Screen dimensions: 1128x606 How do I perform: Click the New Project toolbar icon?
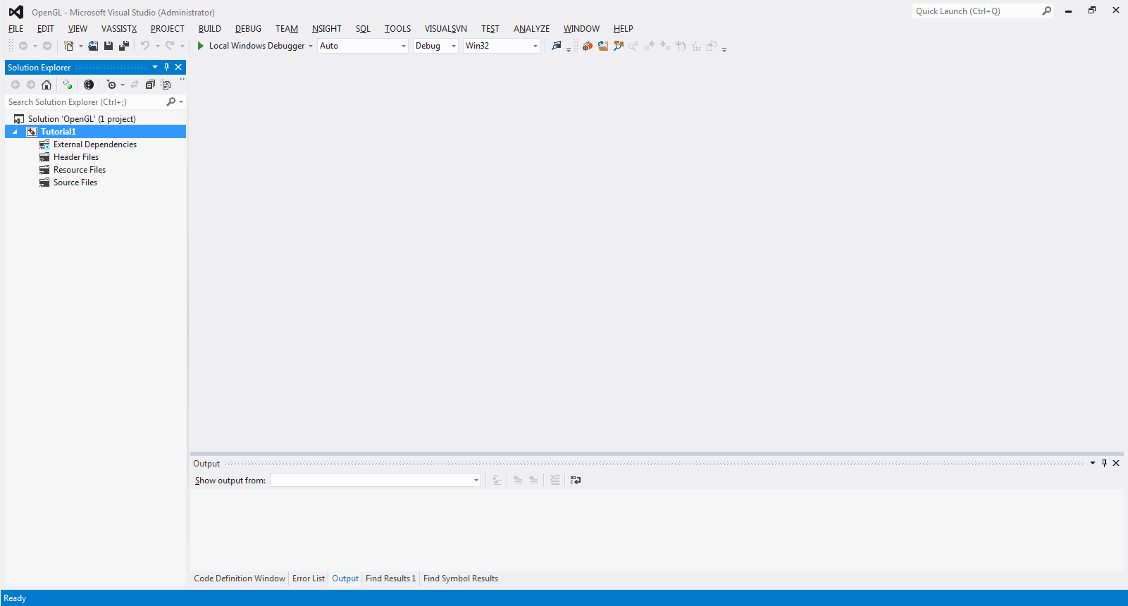(x=69, y=46)
